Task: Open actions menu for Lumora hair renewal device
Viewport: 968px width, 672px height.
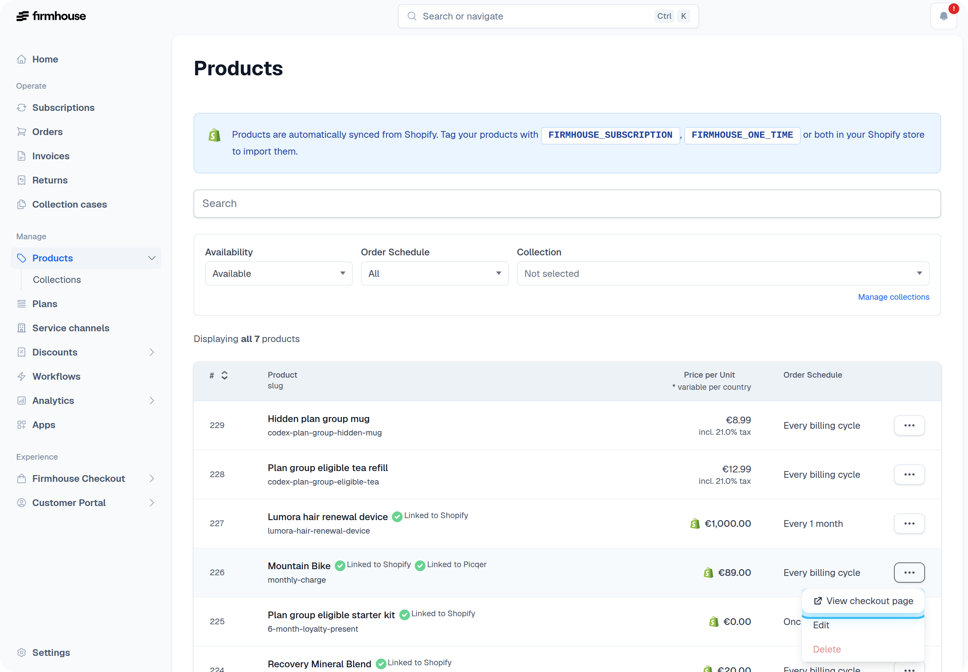Action: 909,523
